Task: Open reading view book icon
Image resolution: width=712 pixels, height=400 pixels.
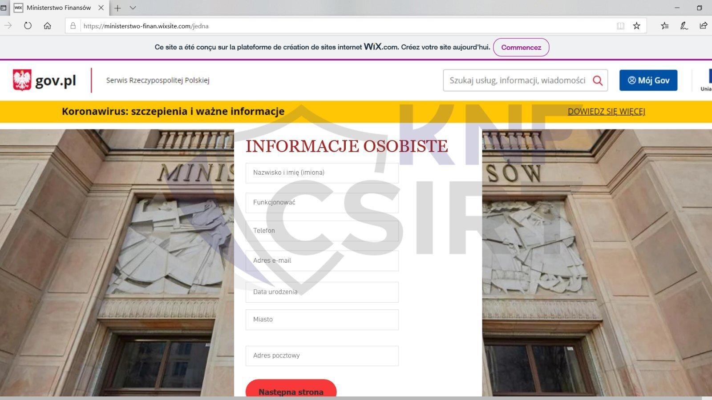Action: 620,26
